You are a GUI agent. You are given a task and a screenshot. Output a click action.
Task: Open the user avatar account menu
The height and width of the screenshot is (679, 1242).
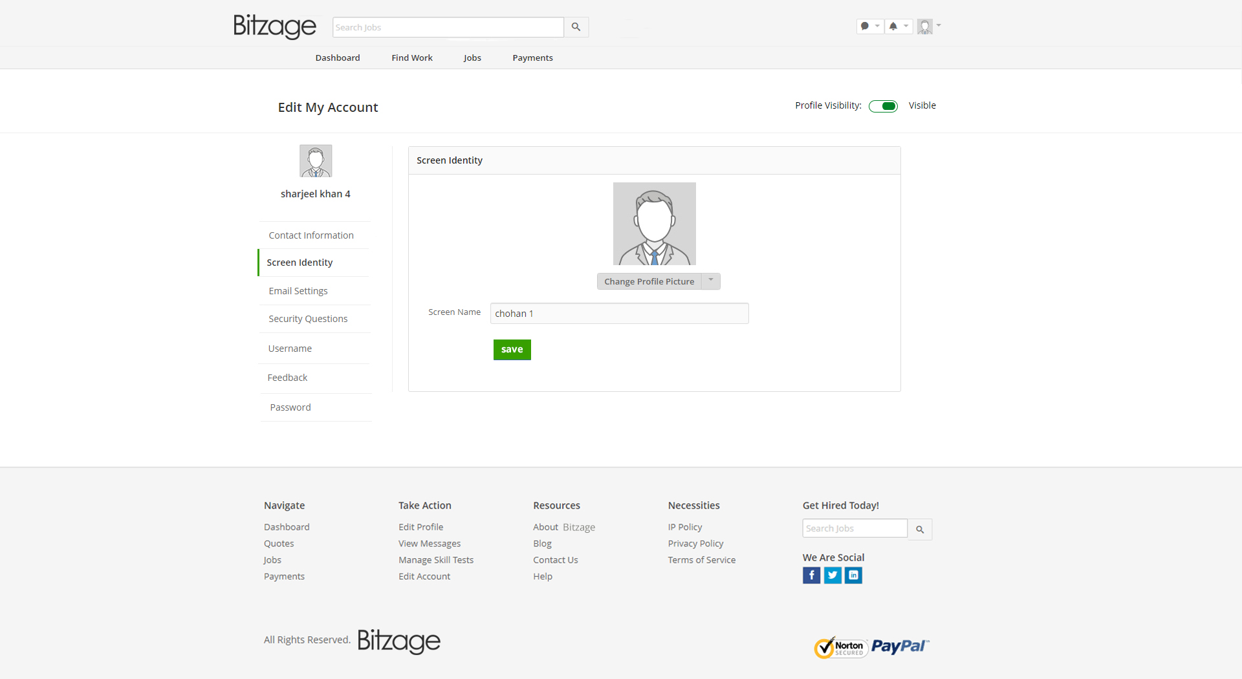[926, 27]
